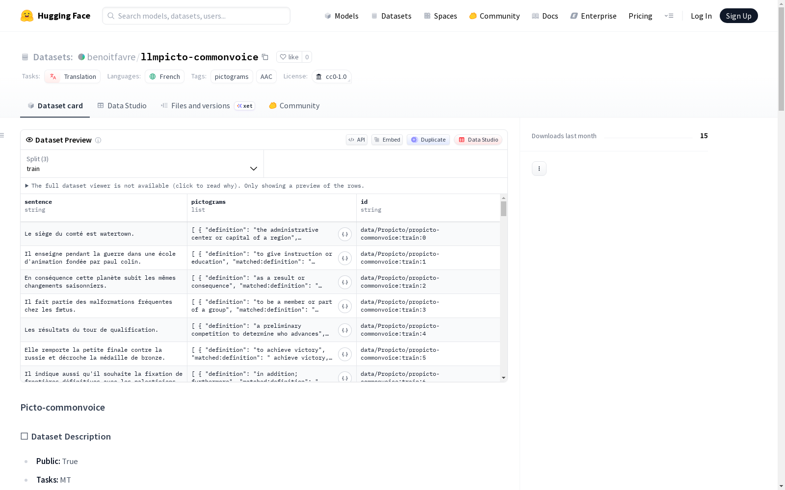Switch to the Dataset card tab

55,106
